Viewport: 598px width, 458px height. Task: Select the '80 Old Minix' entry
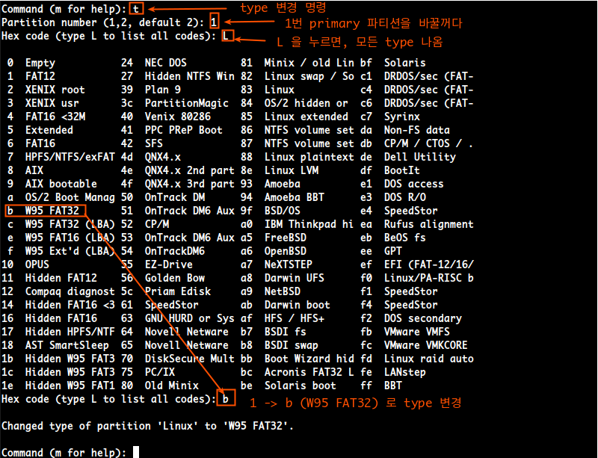click(x=160, y=386)
